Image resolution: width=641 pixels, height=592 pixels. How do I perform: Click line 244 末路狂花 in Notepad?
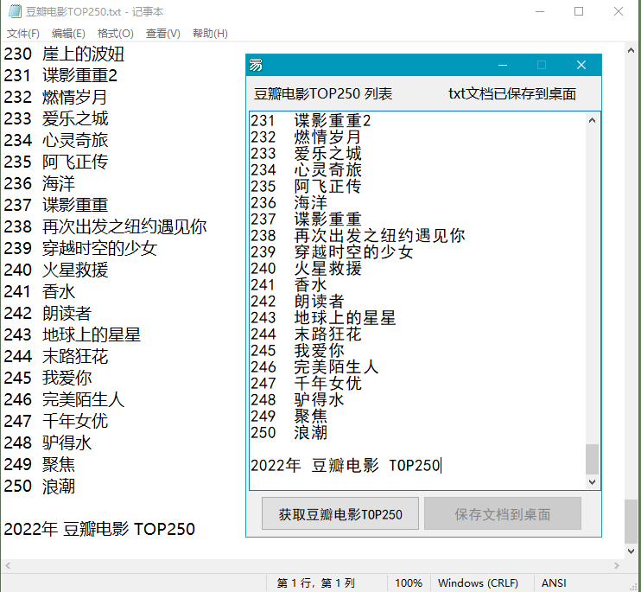tap(55, 357)
